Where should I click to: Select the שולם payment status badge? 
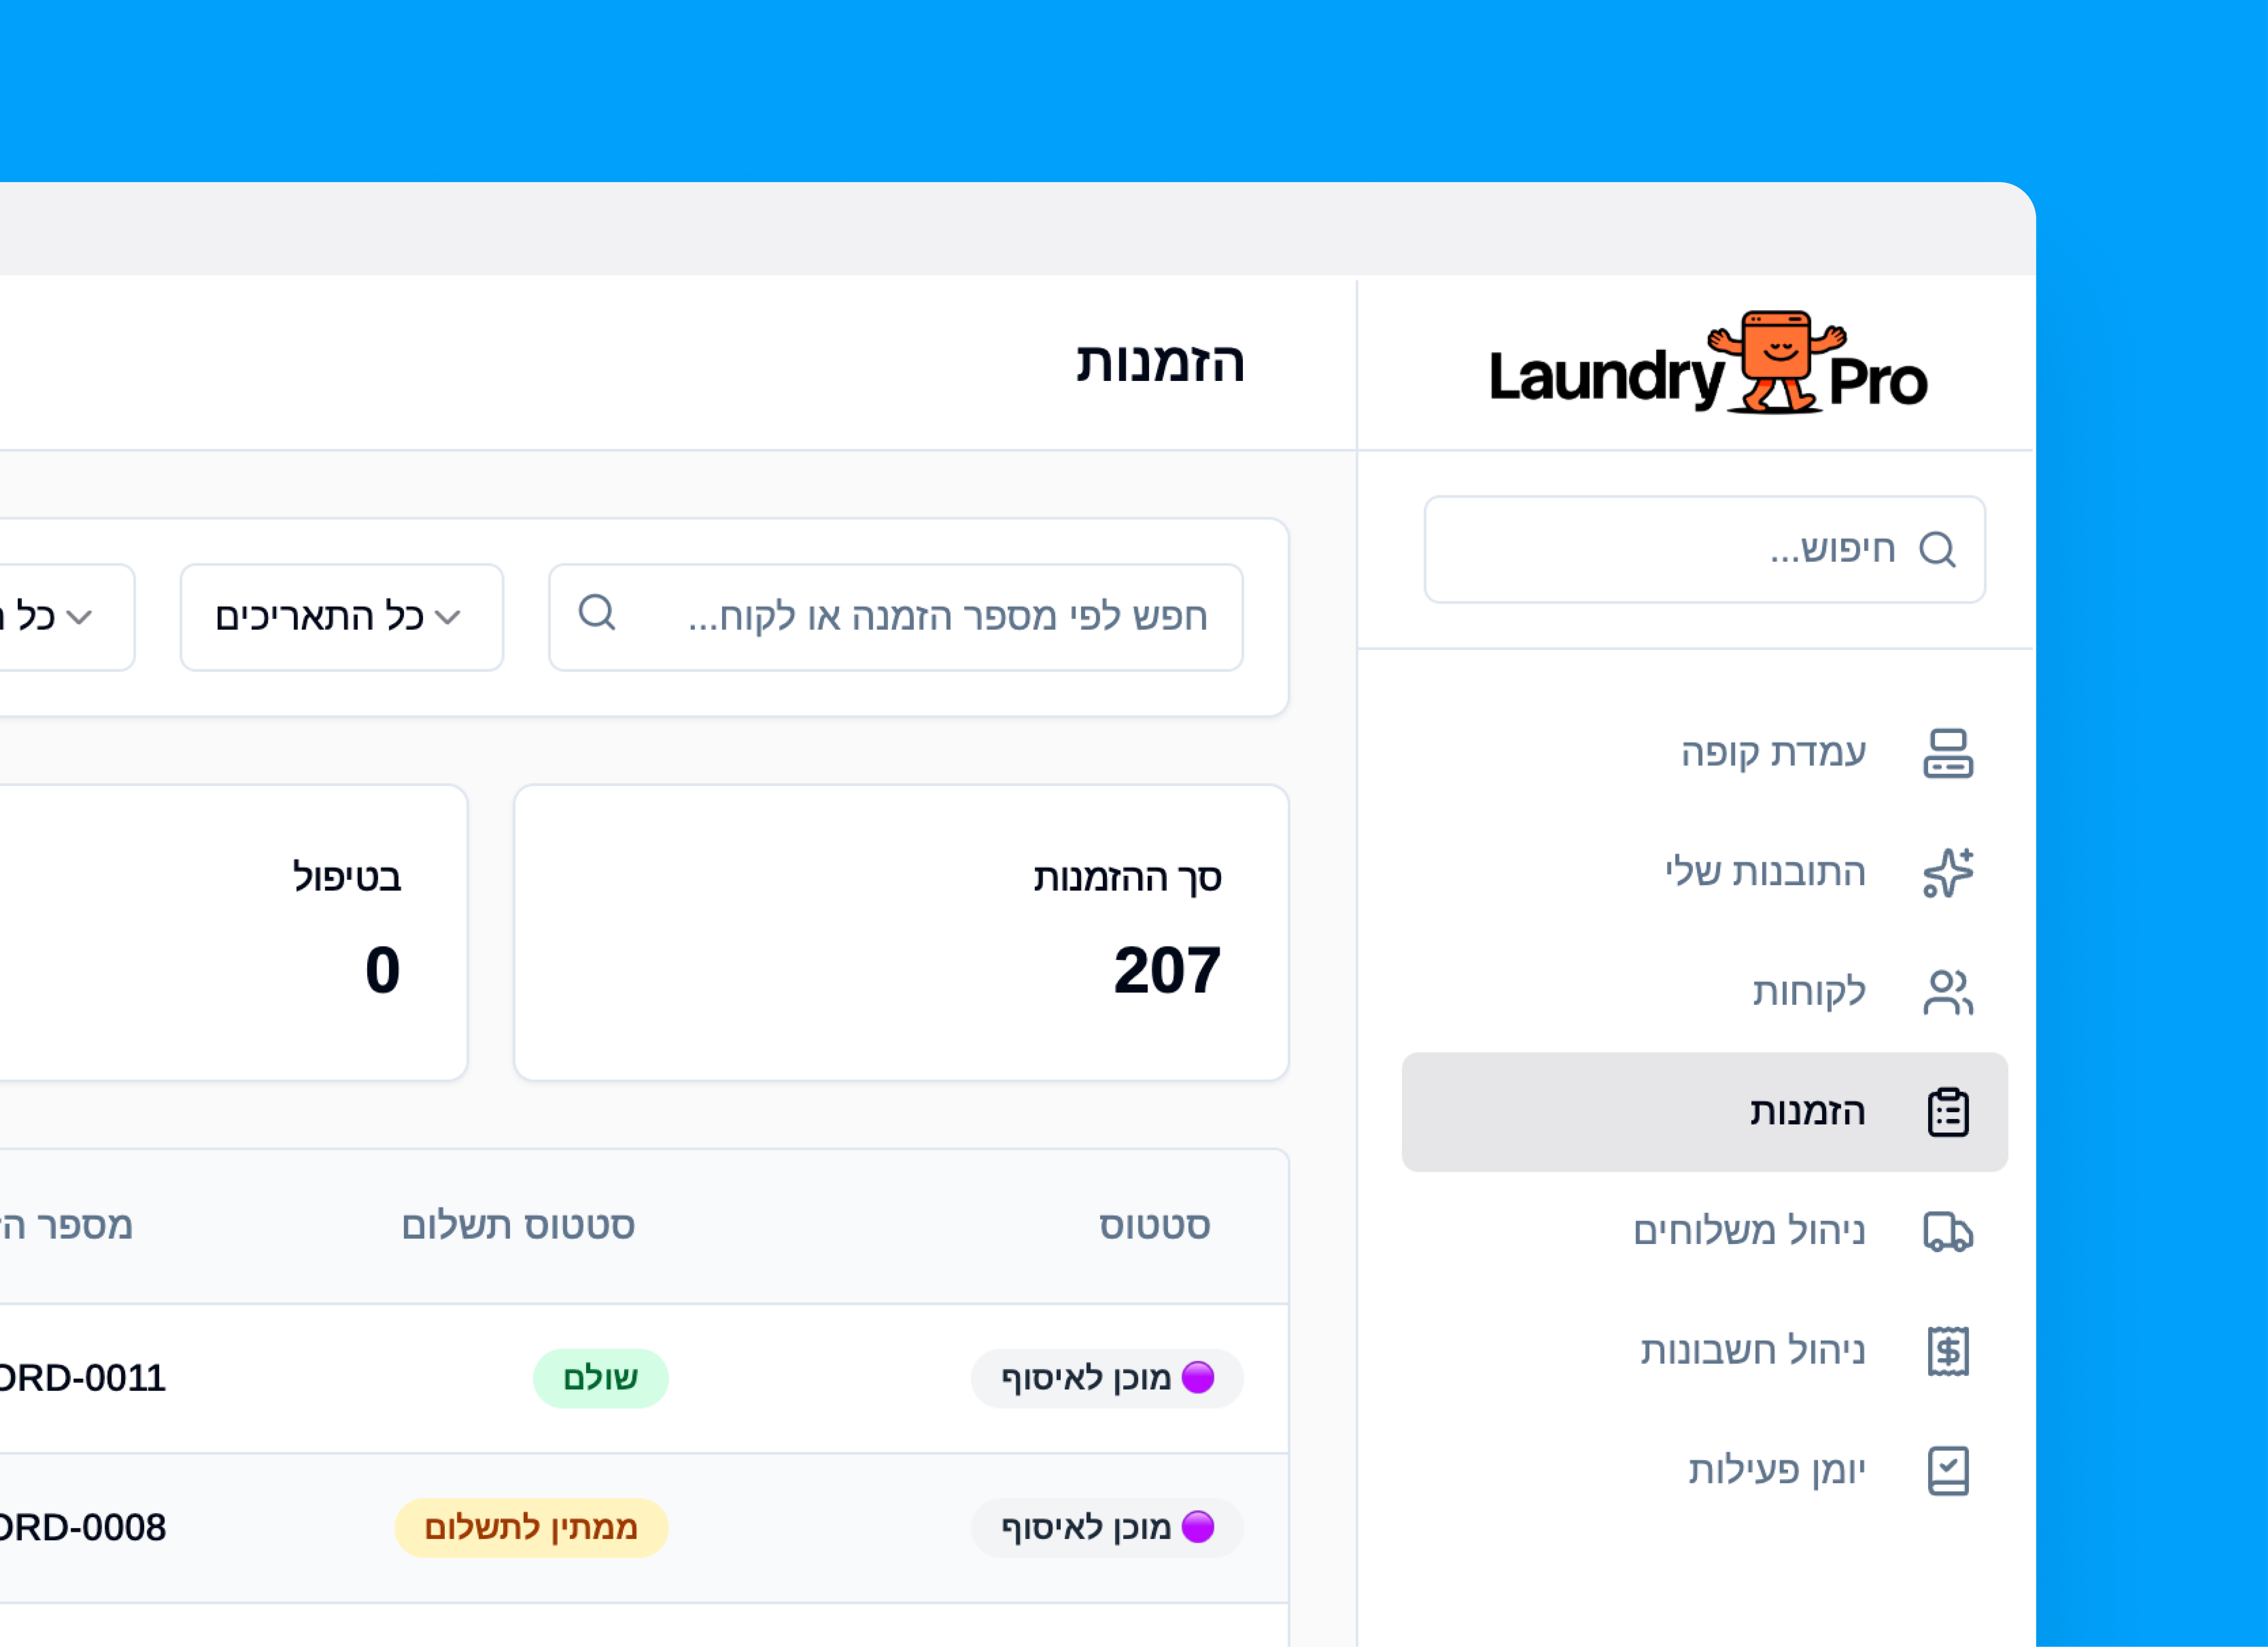coord(601,1377)
